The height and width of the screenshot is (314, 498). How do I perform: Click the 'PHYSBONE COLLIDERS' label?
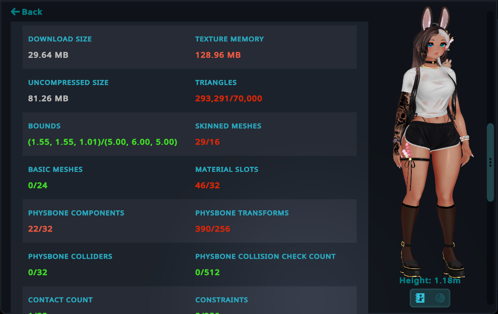(x=70, y=257)
